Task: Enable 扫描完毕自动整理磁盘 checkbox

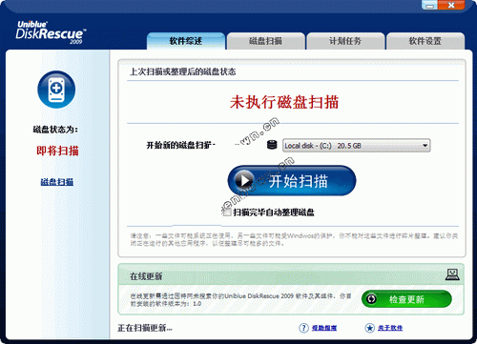Action: [x=226, y=212]
